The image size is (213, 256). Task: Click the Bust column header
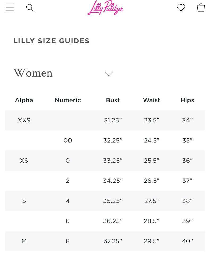click(113, 100)
